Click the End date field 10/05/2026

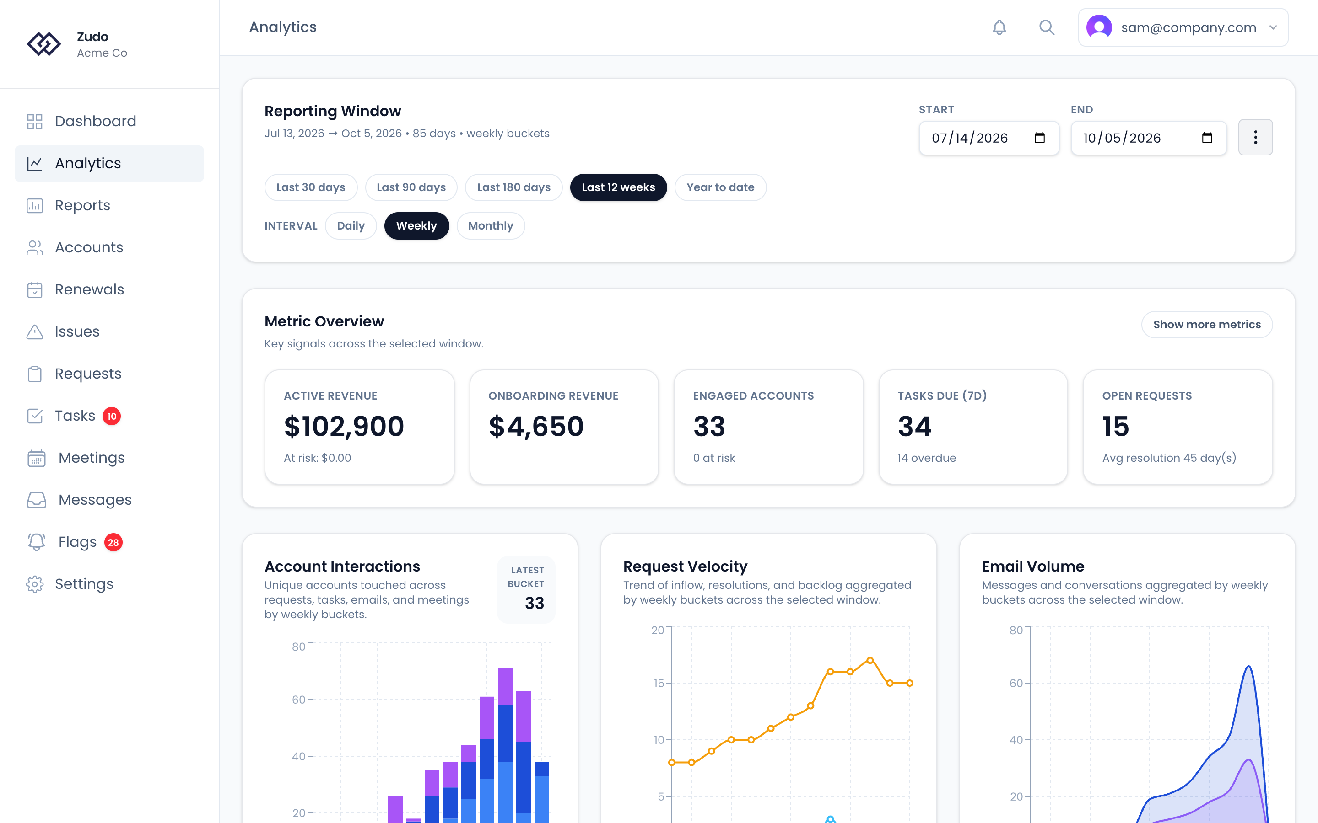pos(1149,138)
